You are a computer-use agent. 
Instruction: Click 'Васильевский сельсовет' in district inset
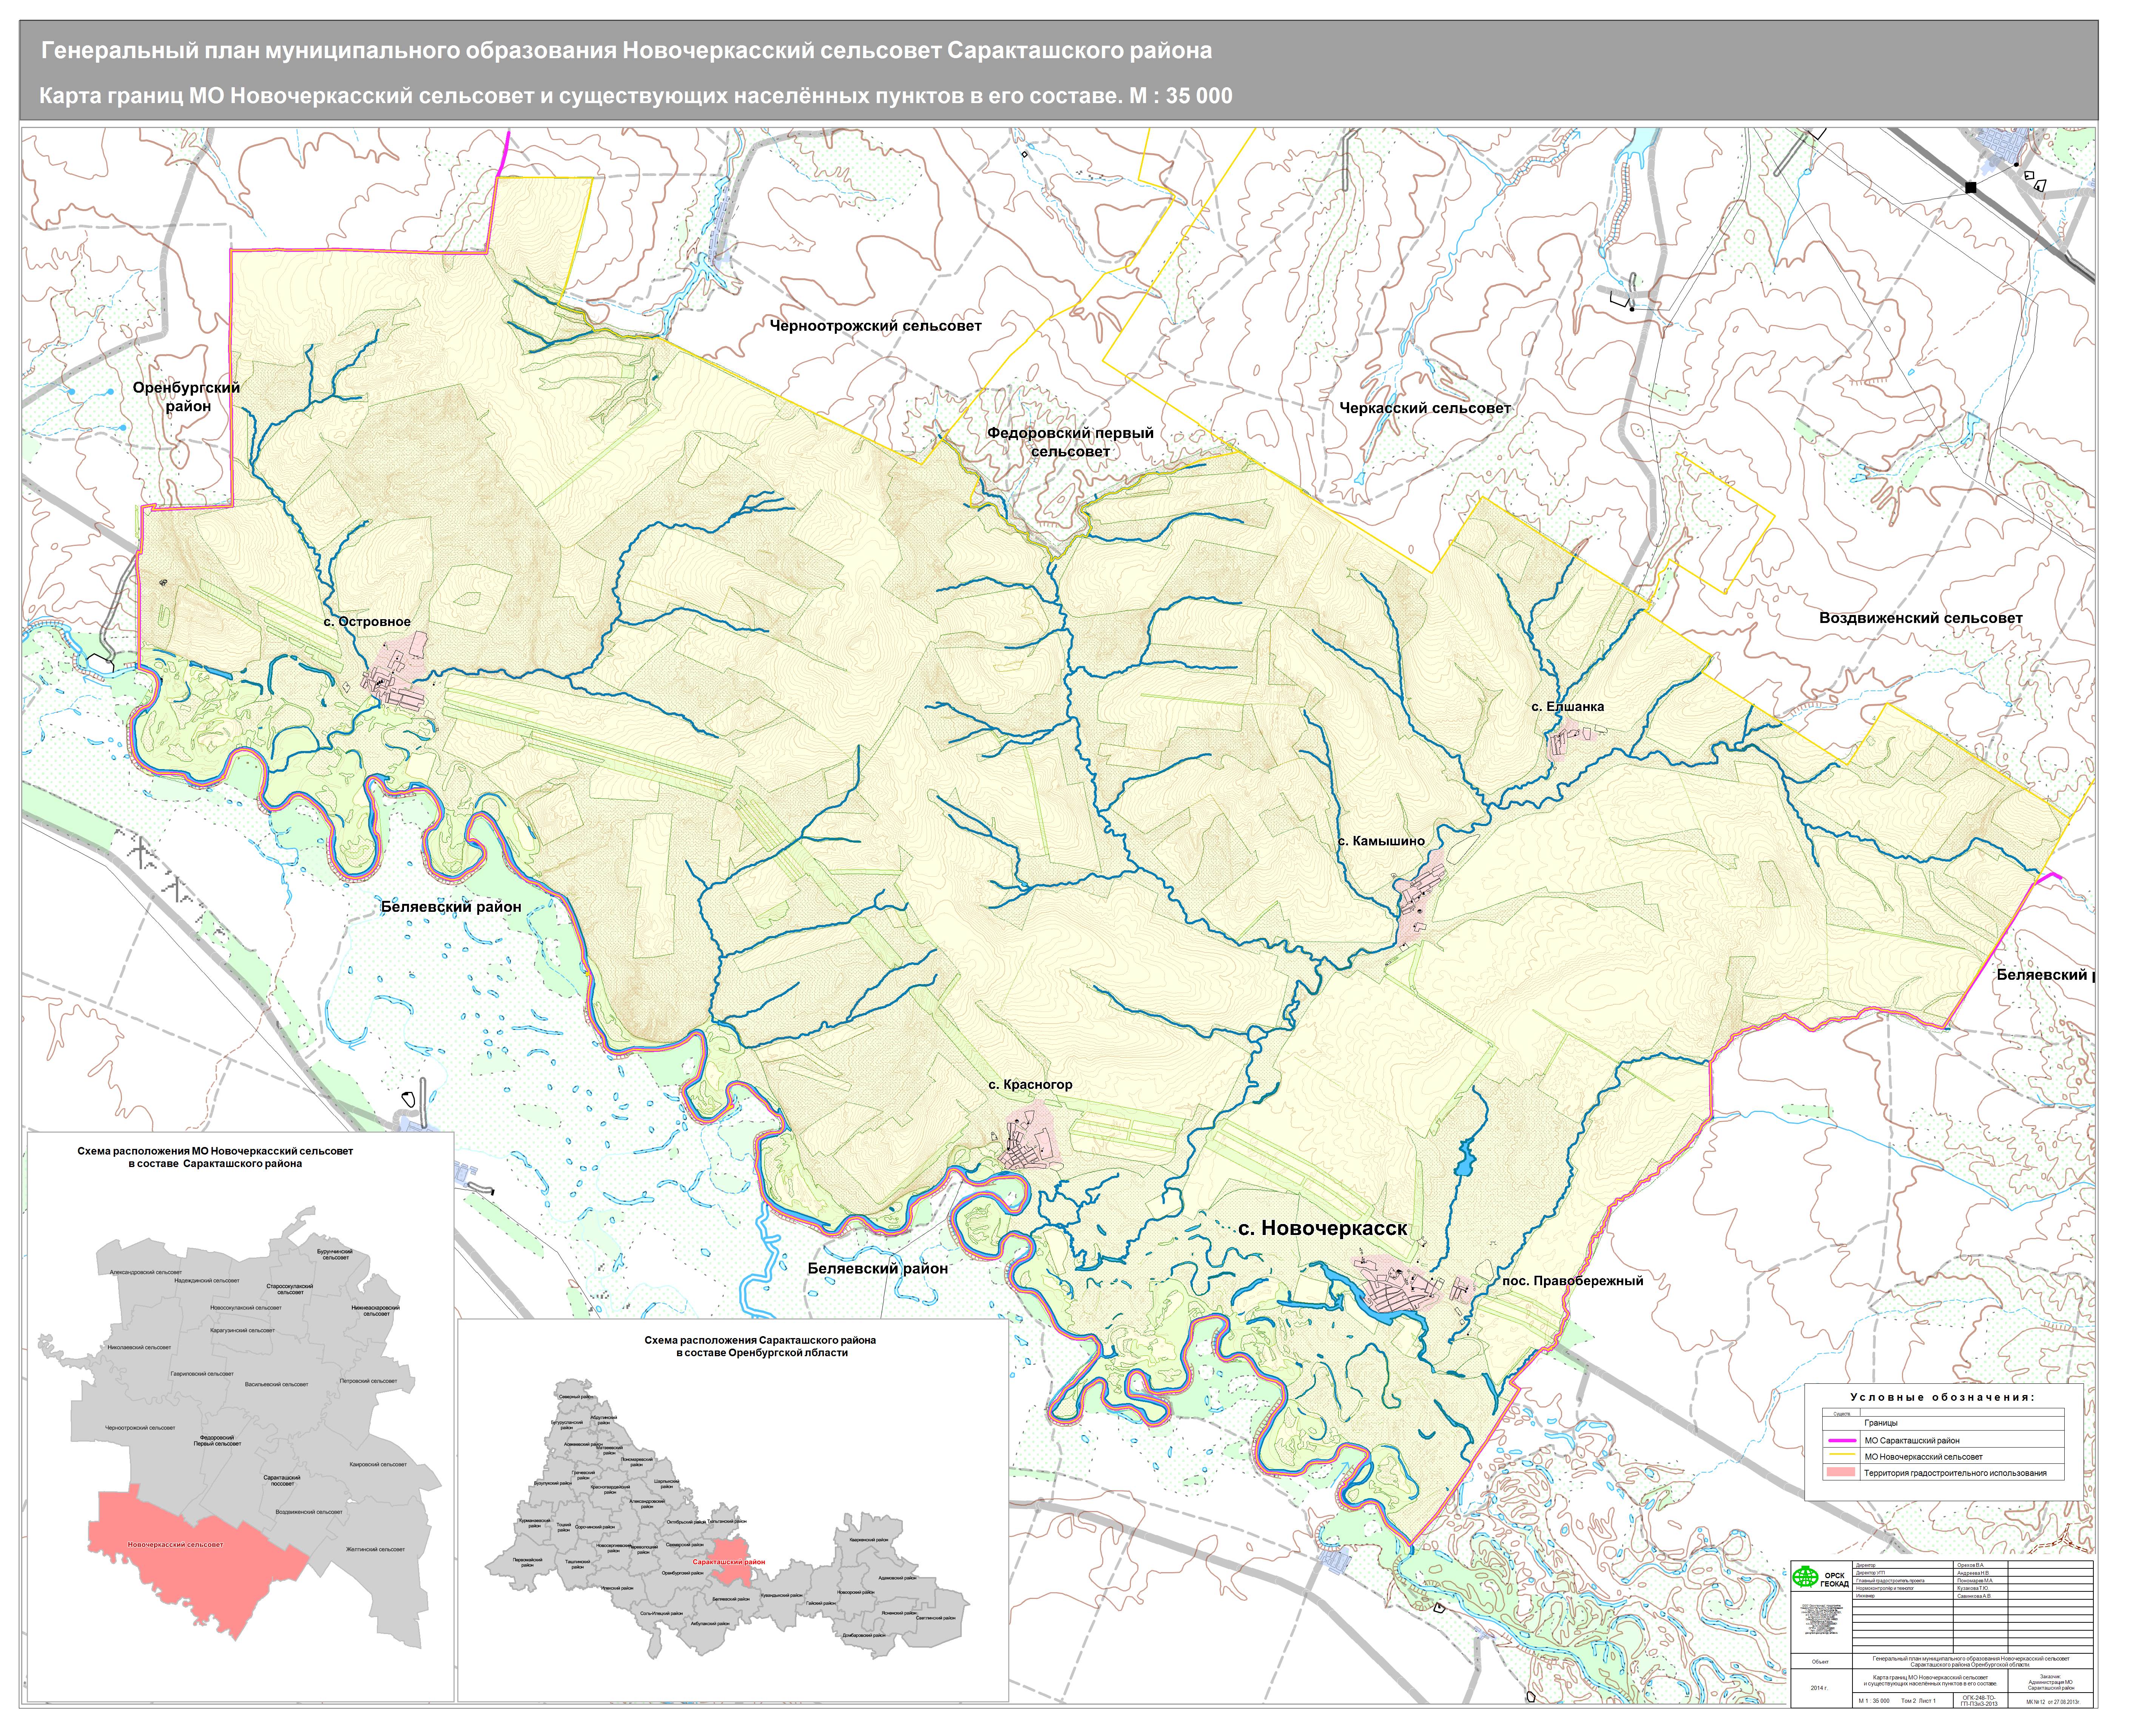(x=277, y=1385)
